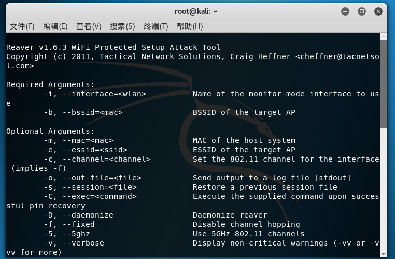395x259 pixels.
Task: Close the root@kali terminal window
Action: click(378, 11)
